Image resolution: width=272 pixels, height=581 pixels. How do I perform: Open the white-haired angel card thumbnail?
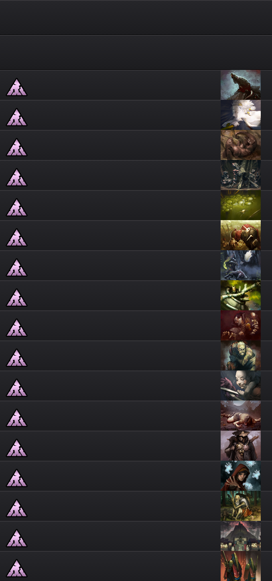click(241, 115)
